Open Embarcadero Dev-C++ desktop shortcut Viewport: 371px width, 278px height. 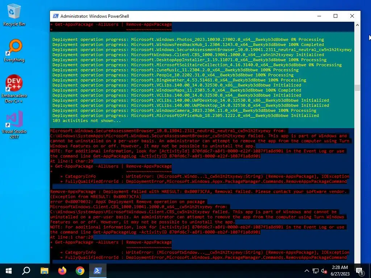tap(14, 89)
